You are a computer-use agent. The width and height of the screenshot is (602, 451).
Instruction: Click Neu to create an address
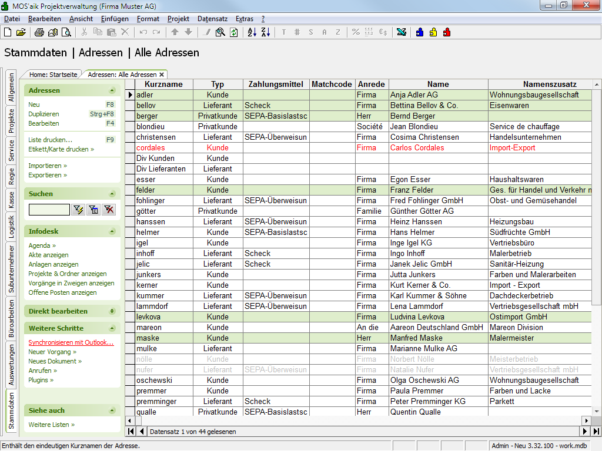34,105
